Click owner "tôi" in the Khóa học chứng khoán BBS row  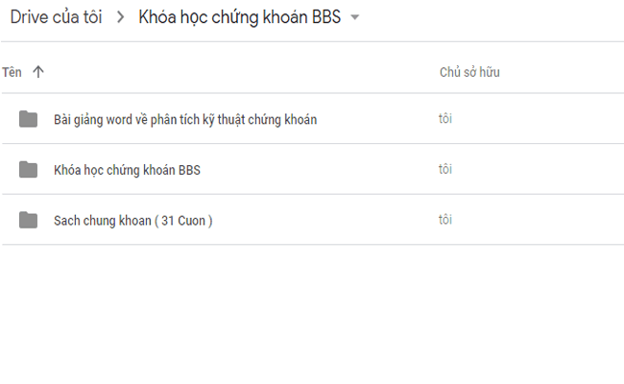445,170
